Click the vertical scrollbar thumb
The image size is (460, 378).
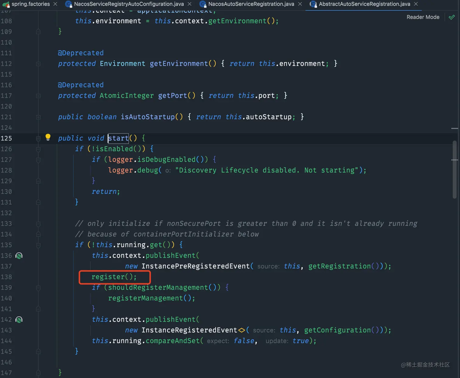pyautogui.click(x=455, y=169)
